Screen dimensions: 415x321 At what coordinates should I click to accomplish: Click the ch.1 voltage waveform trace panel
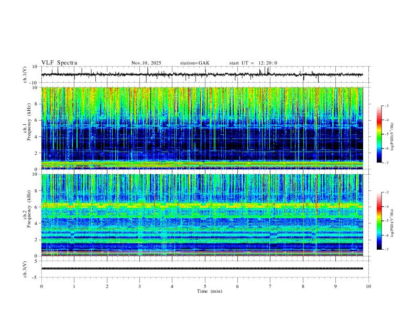click(x=205, y=74)
